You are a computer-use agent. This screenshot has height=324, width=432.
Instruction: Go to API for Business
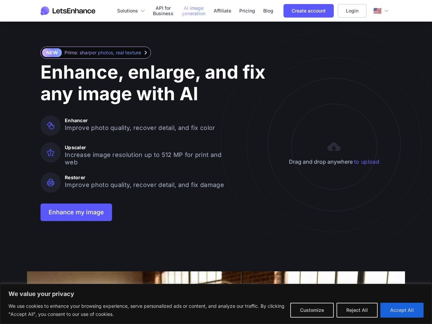coord(163,11)
